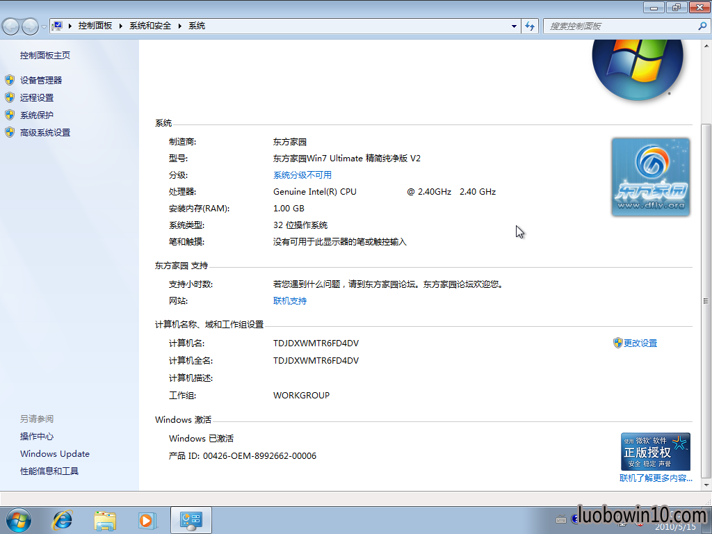Image resolution: width=712 pixels, height=534 pixels.
Task: Select the 系统 breadcrumb
Action: (x=197, y=26)
